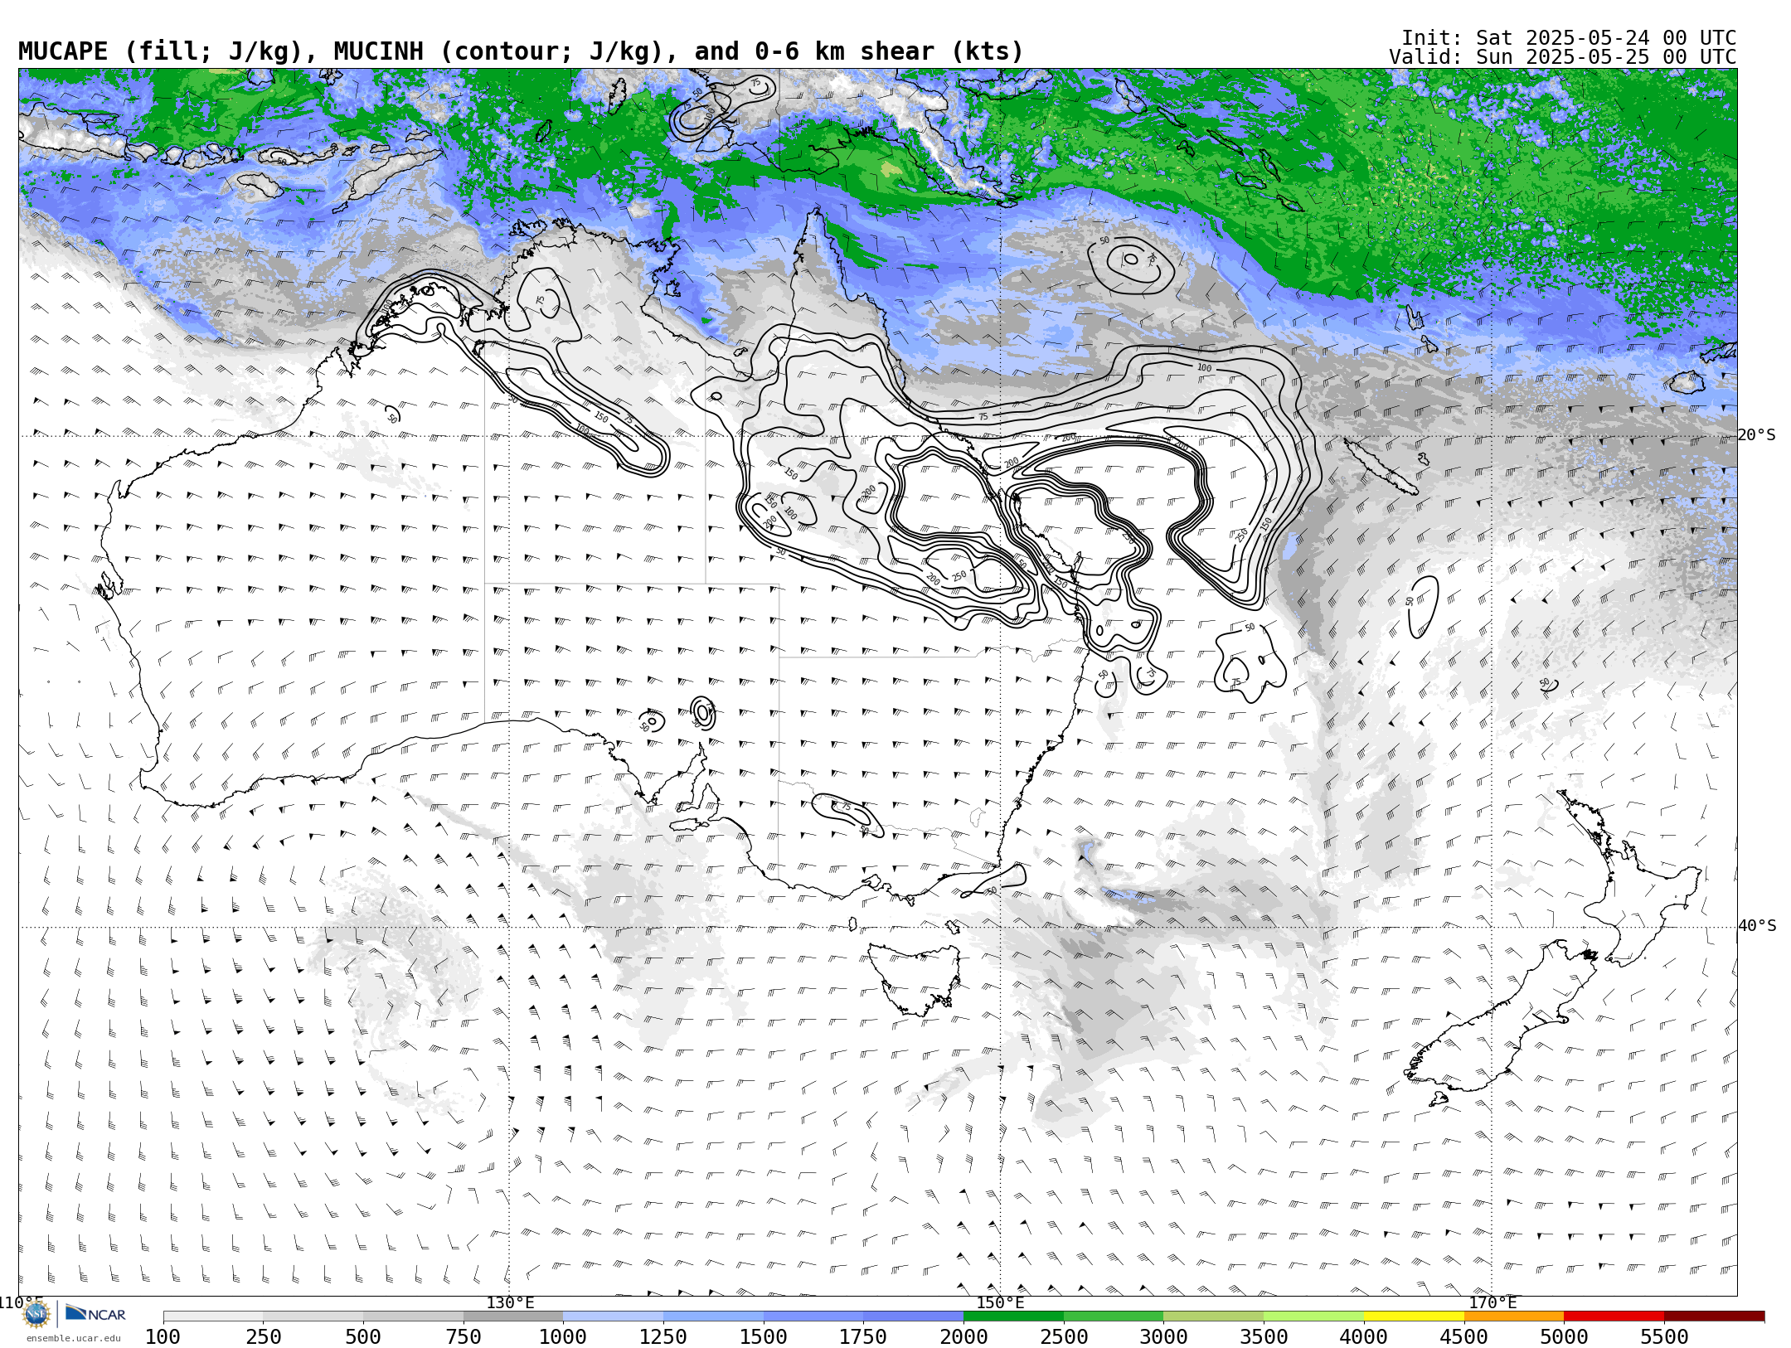The image size is (1791, 1348).
Task: Click the NSF logo emblem
Action: tap(36, 1314)
